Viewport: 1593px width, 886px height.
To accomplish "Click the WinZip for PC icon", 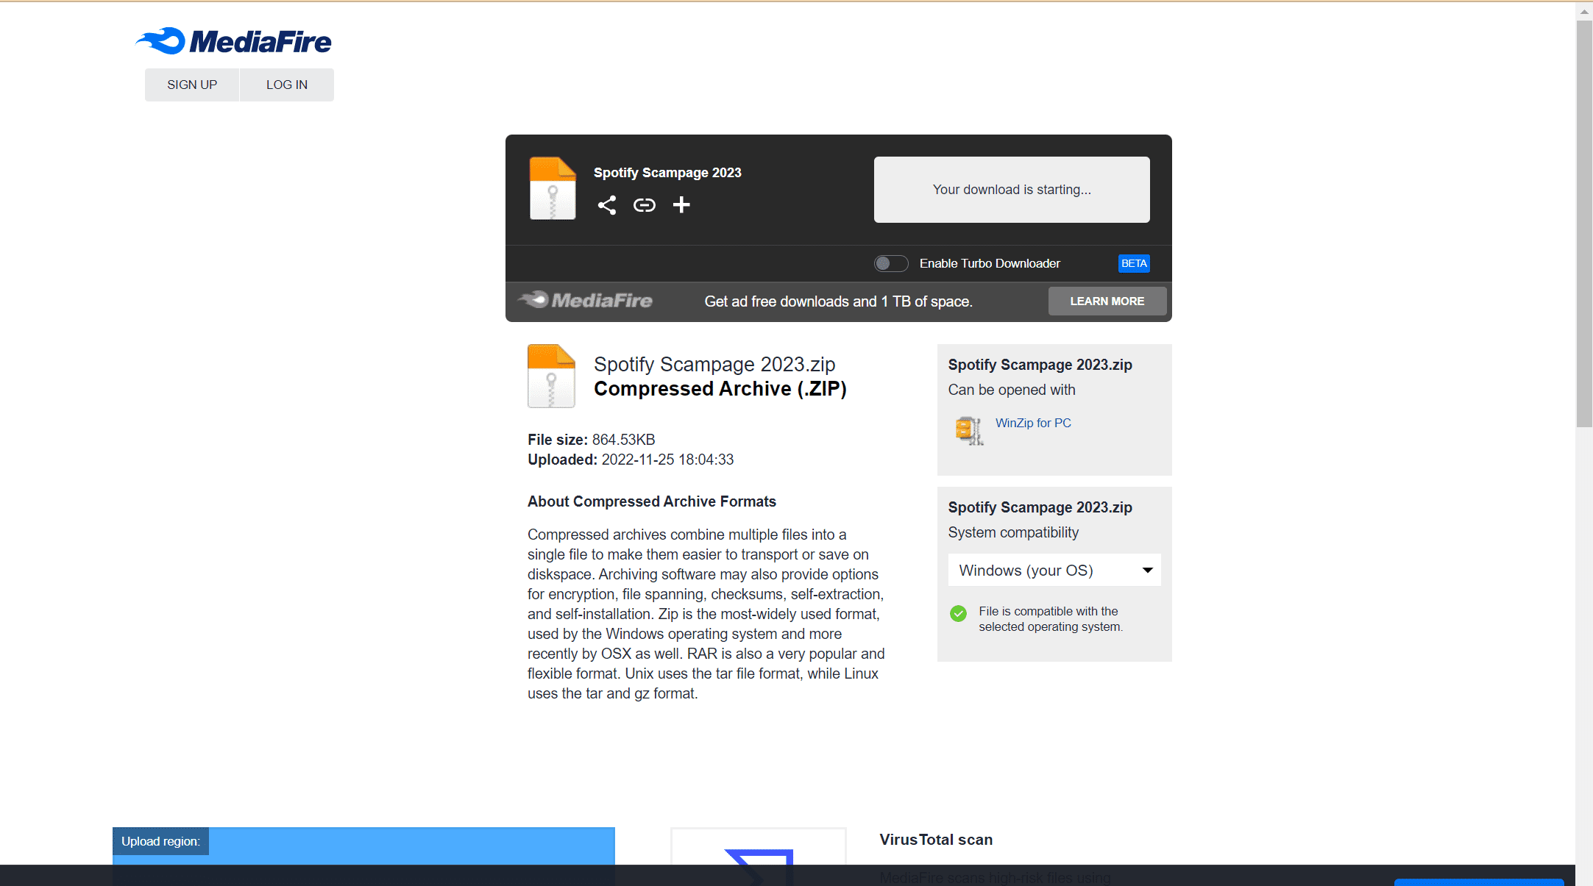I will [969, 431].
